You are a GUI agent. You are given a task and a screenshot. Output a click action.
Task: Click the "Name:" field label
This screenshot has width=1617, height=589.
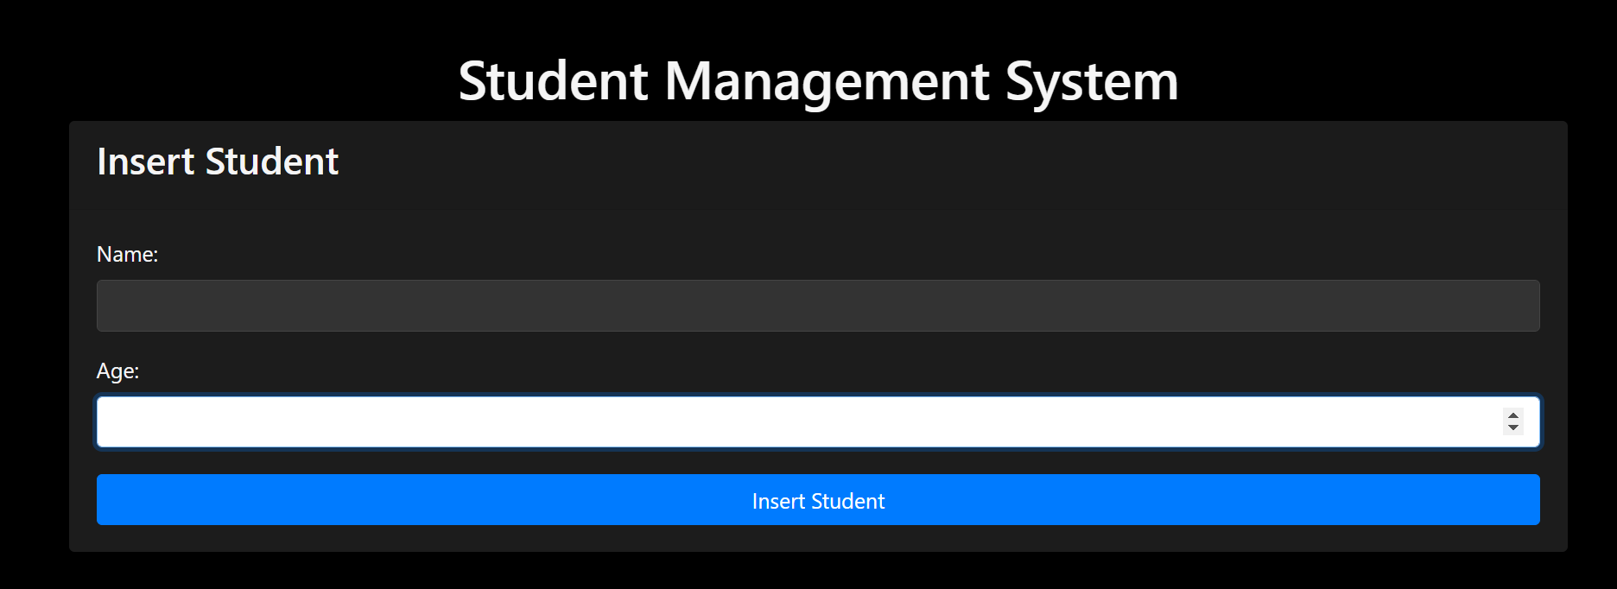coord(127,255)
